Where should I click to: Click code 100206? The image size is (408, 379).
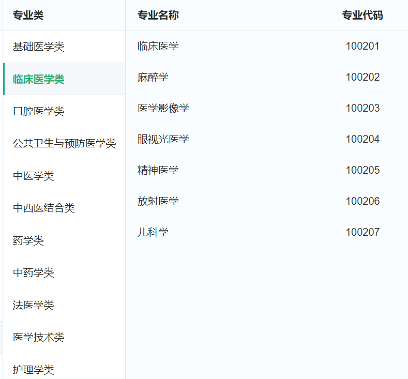coord(362,201)
